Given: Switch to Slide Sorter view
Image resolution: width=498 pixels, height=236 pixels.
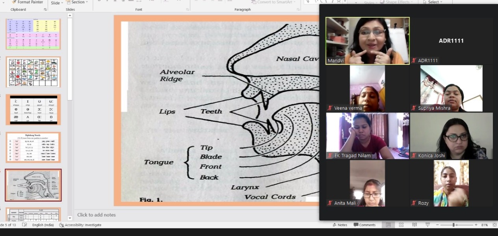Looking at the screenshot, I should click(401, 225).
